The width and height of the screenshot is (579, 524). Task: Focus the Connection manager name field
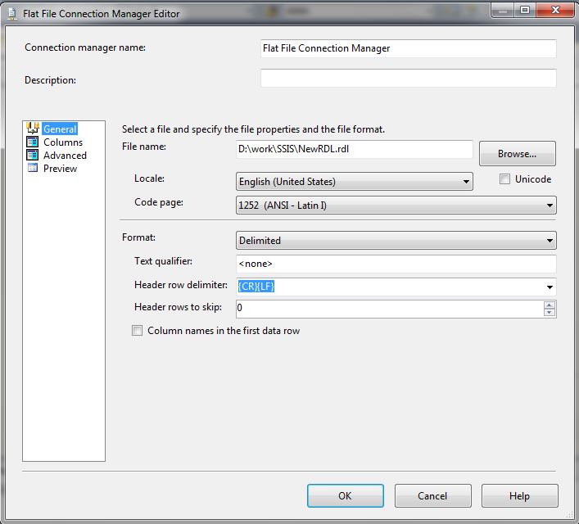coord(409,48)
